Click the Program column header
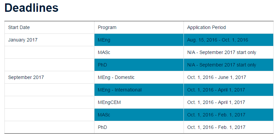 (x=107, y=27)
